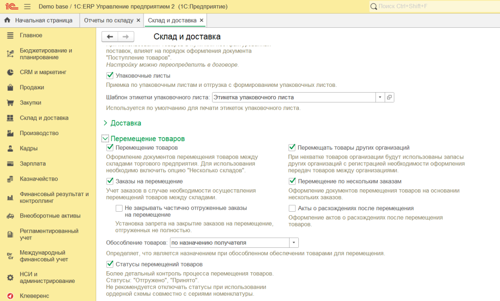Uncheck the Перемещение товаров checkbox
The image size is (500, 301).
(110, 147)
